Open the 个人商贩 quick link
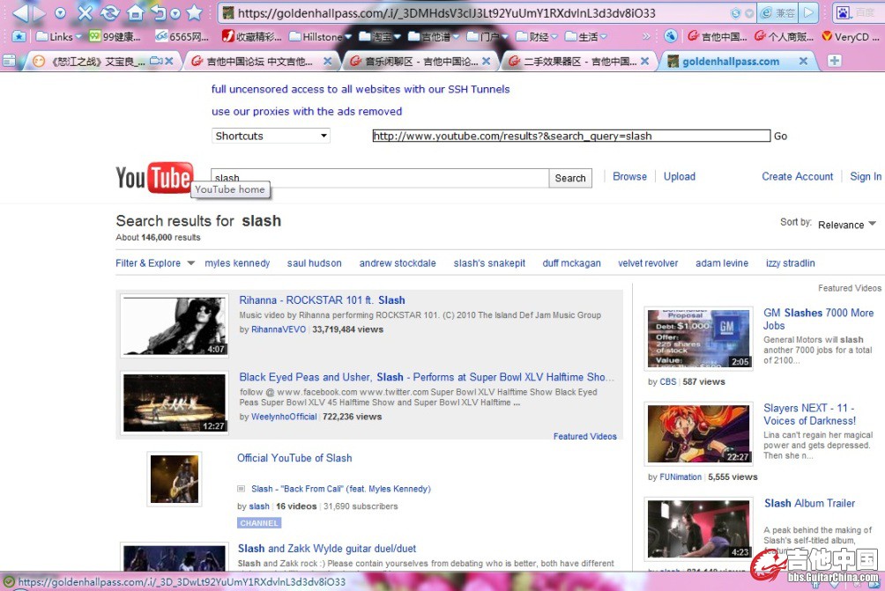This screenshot has height=591, width=885. coord(784,37)
